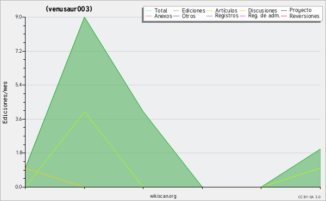
Task: Click the red Reversiones legend line swatch
Action: click(x=284, y=16)
